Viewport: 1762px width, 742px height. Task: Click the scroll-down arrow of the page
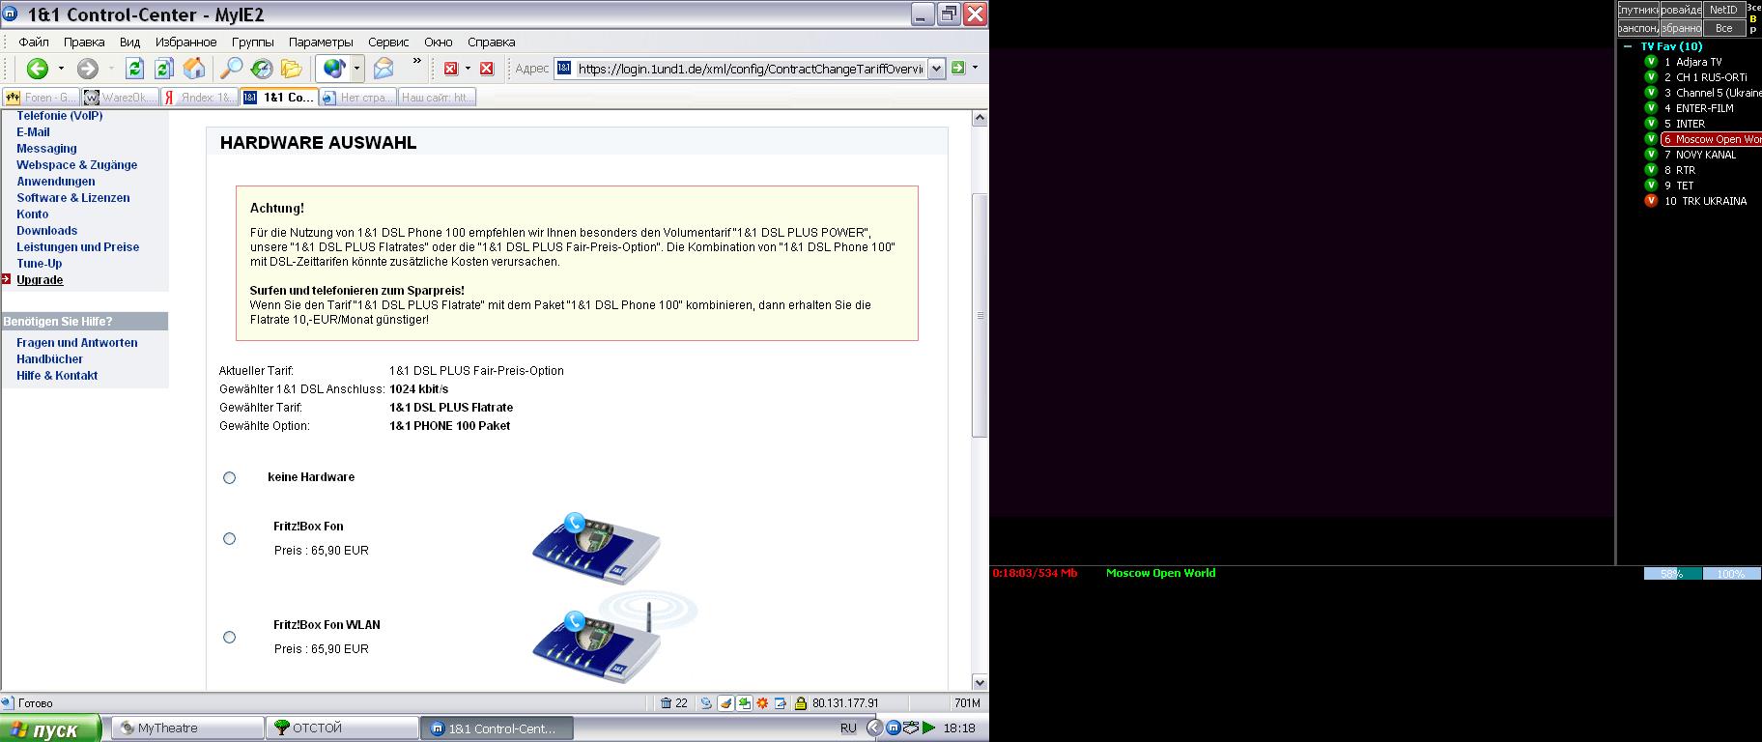click(x=980, y=682)
